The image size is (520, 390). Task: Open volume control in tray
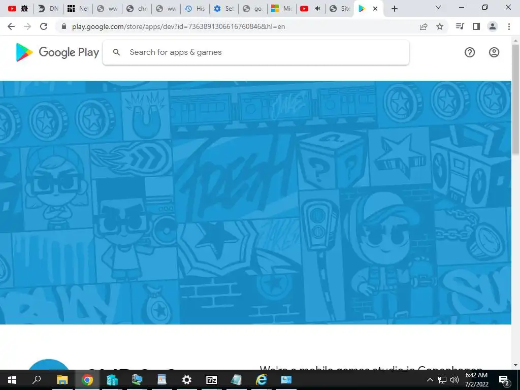click(454, 380)
